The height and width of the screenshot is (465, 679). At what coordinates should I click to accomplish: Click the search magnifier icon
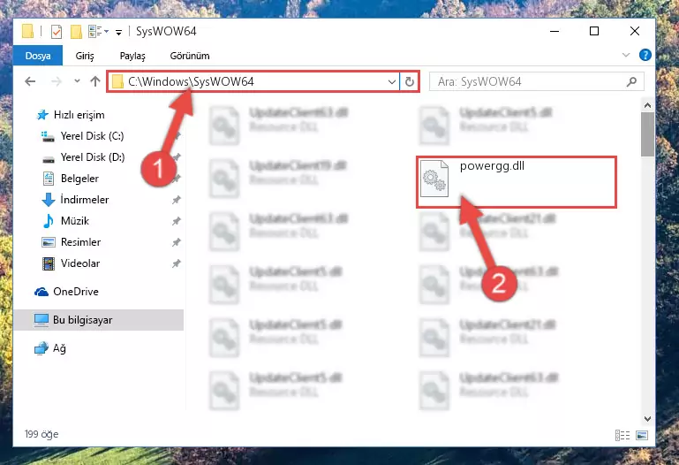point(632,81)
